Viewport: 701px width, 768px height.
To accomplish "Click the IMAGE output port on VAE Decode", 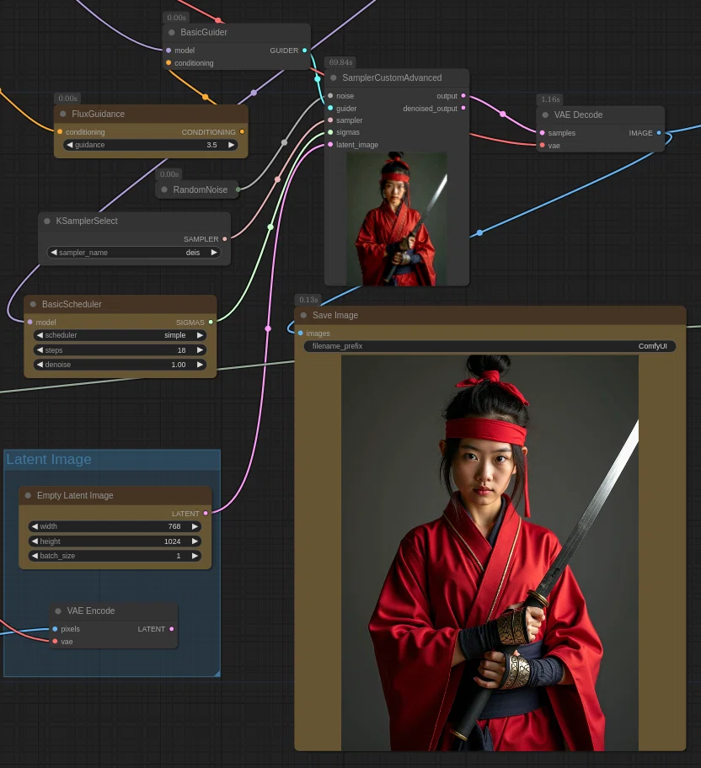I will [x=659, y=133].
